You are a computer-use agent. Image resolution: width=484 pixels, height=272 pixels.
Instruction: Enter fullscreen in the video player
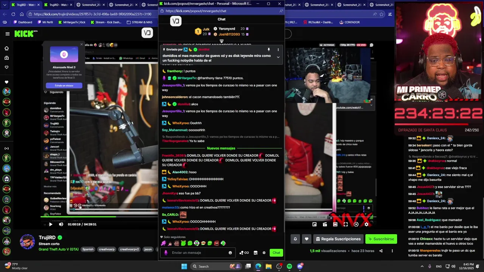pos(345,224)
